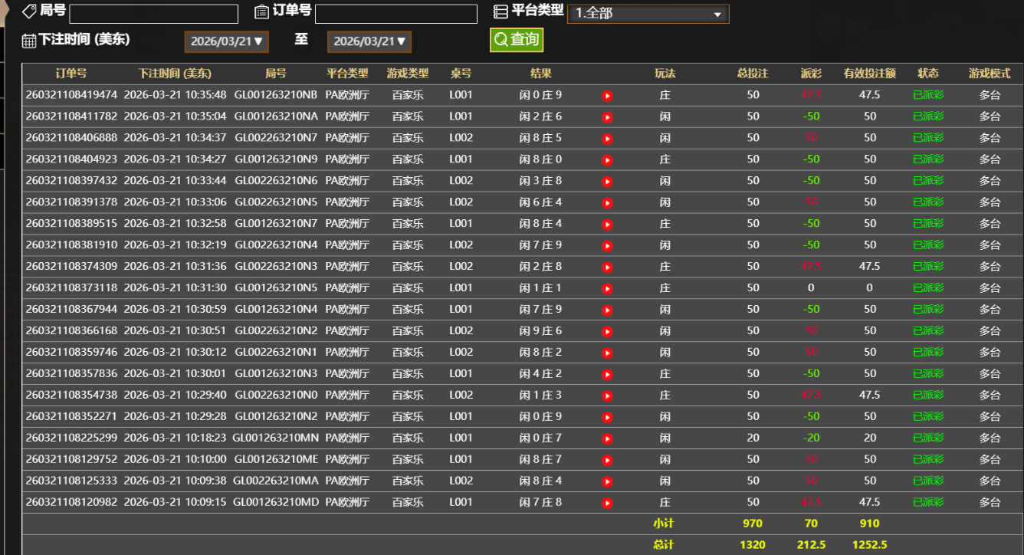Viewport: 1024px width, 555px height.
Task: Click inside the 局号 input field
Action: pos(153,12)
